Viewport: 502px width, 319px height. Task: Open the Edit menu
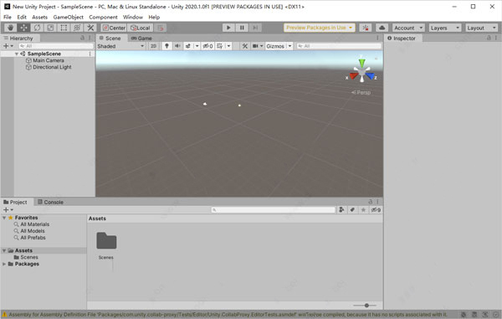[22, 17]
